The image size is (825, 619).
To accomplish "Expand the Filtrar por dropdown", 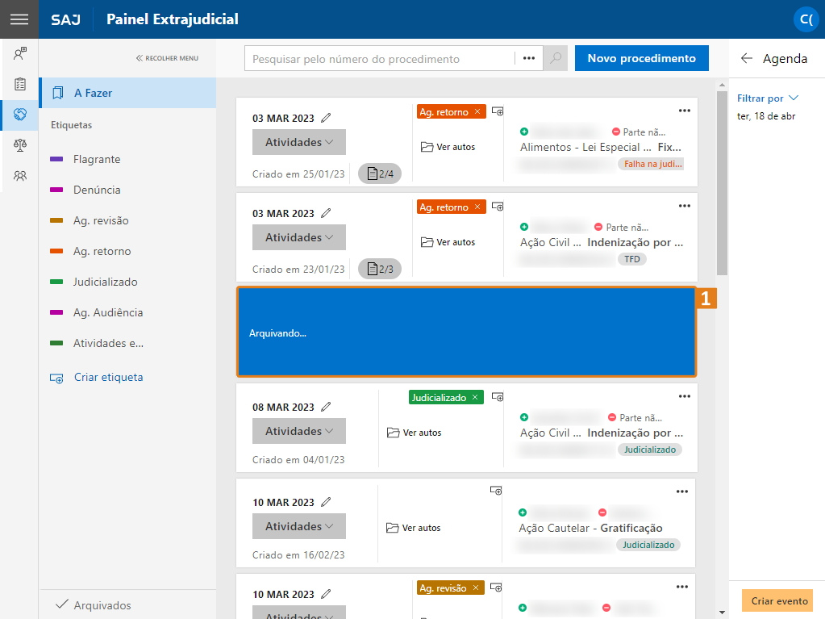I will tap(768, 98).
